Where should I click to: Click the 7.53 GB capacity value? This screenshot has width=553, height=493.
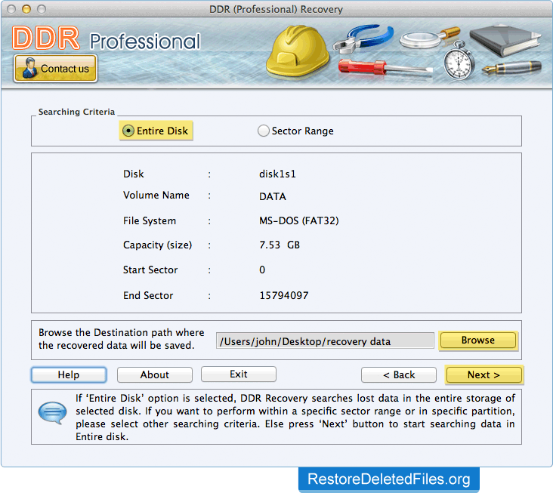280,245
